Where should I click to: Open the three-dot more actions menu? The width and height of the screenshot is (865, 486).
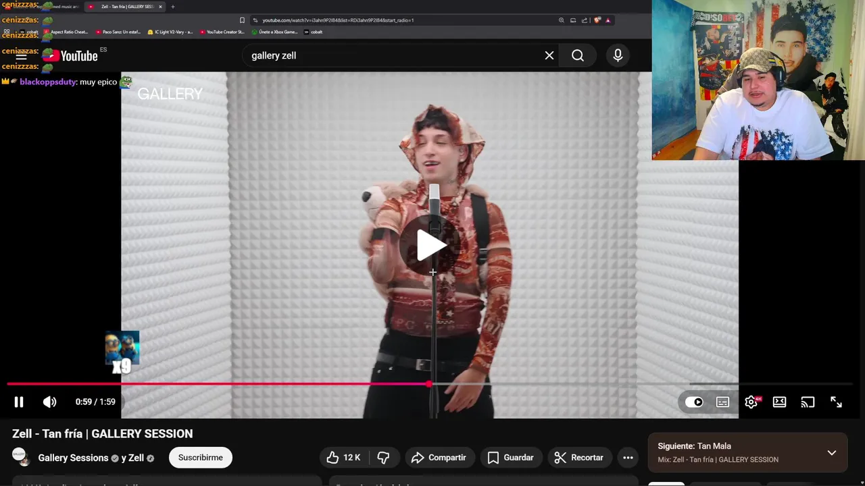(x=628, y=458)
